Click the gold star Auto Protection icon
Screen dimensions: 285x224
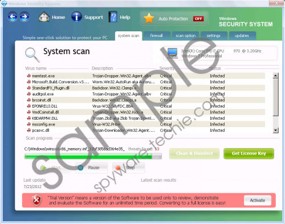[x=149, y=18]
